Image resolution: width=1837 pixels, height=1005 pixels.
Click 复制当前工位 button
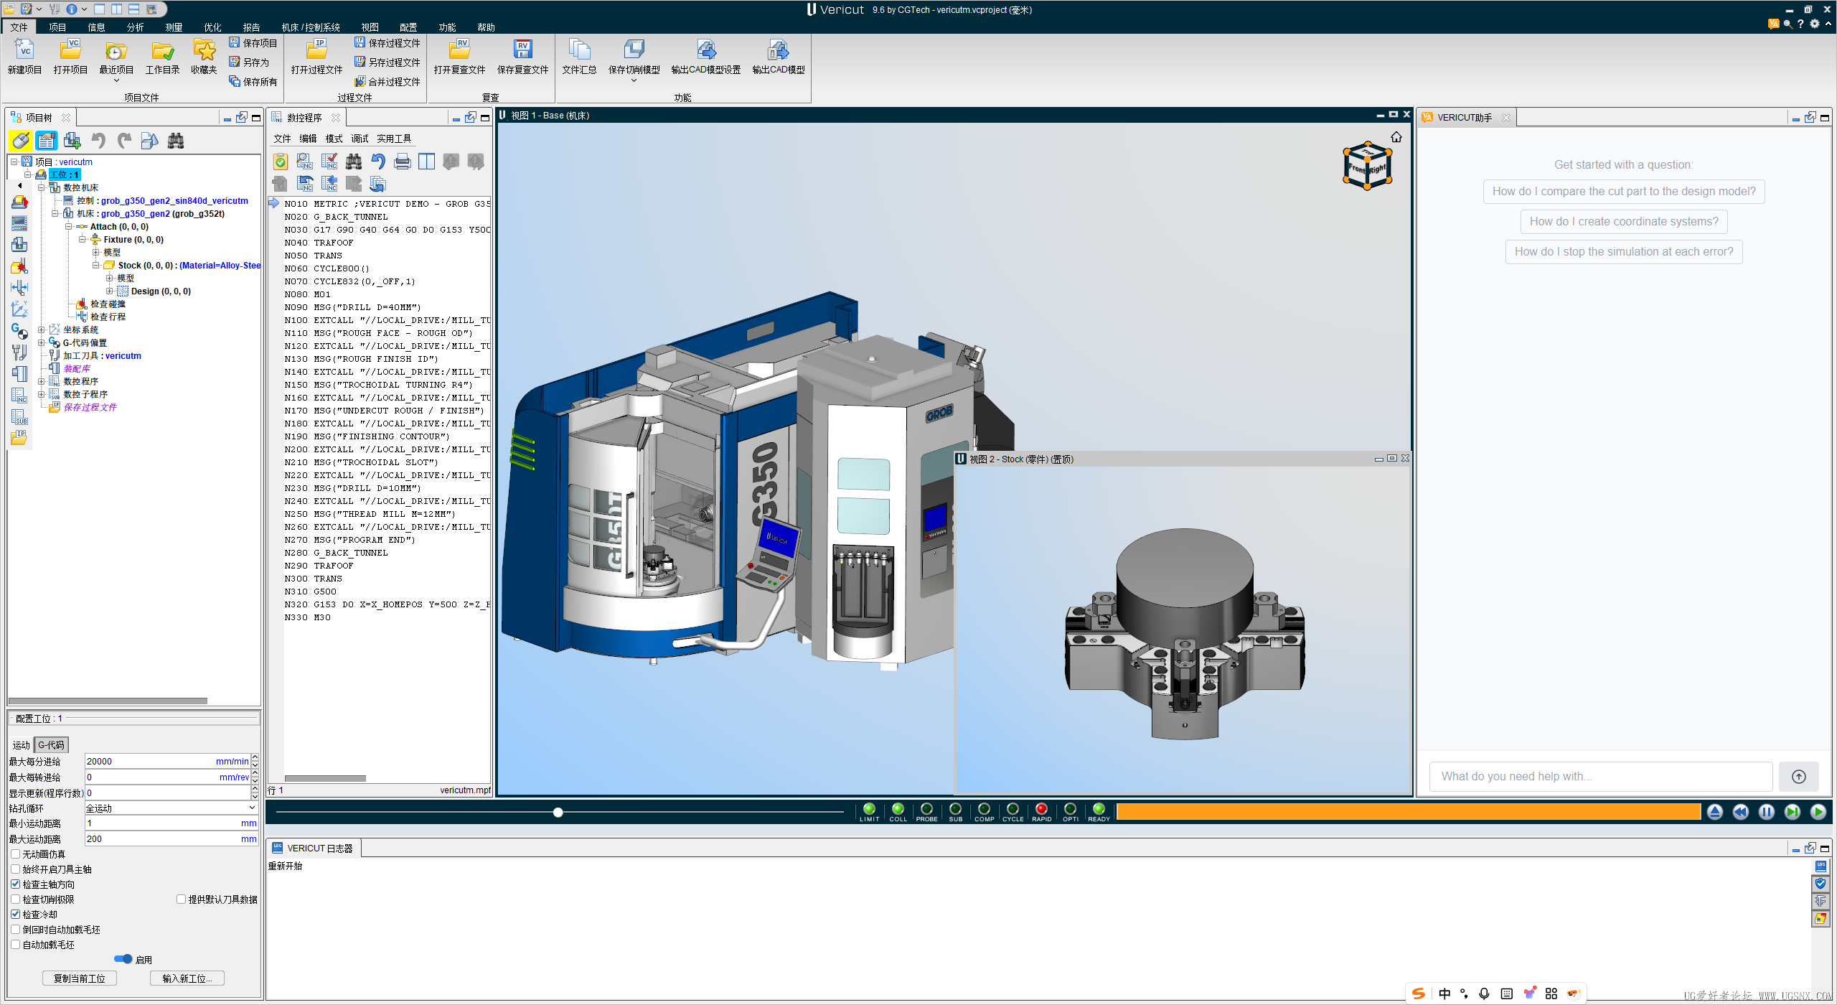click(80, 978)
